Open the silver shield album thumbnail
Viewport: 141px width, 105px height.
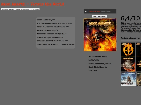[128, 64]
